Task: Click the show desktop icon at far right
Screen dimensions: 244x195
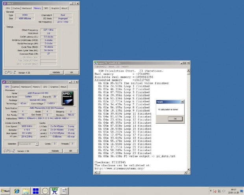Action: (x=242, y=191)
